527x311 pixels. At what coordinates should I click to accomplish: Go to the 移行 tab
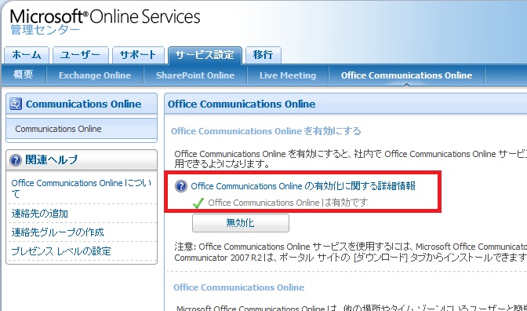(263, 55)
